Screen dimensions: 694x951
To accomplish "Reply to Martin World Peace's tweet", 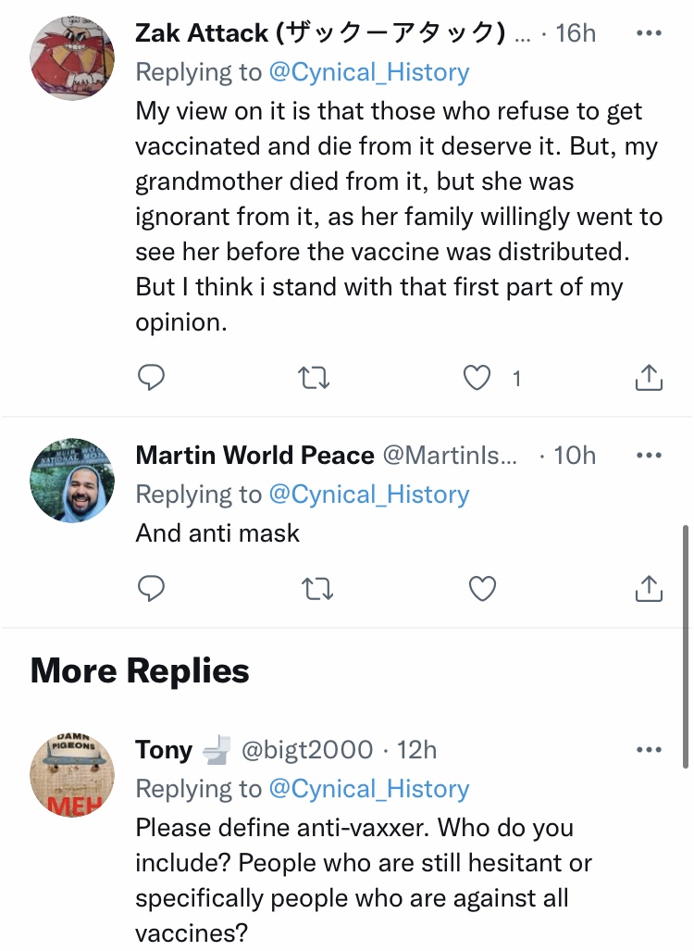I will 151,588.
